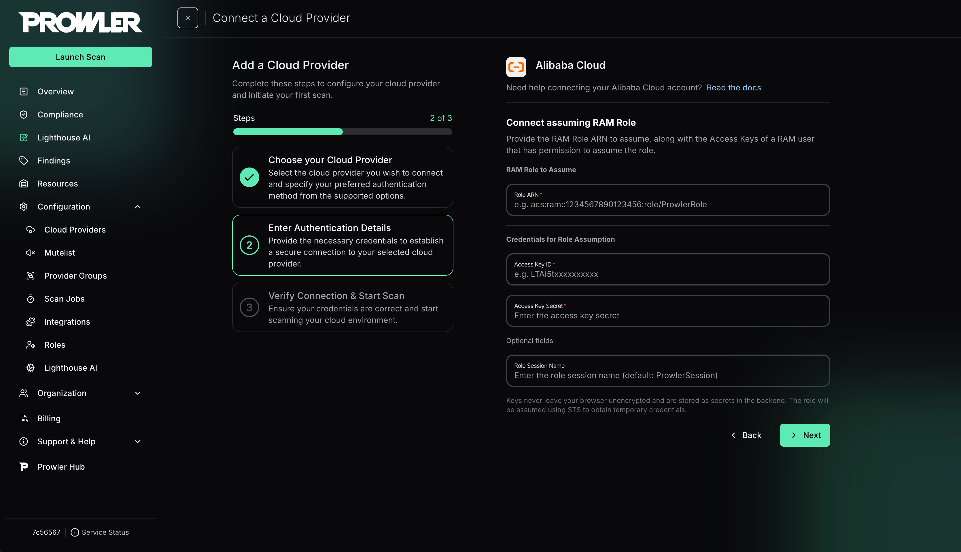The image size is (961, 552).
Task: Open Cloud Providers in the sidebar
Action: click(x=75, y=230)
